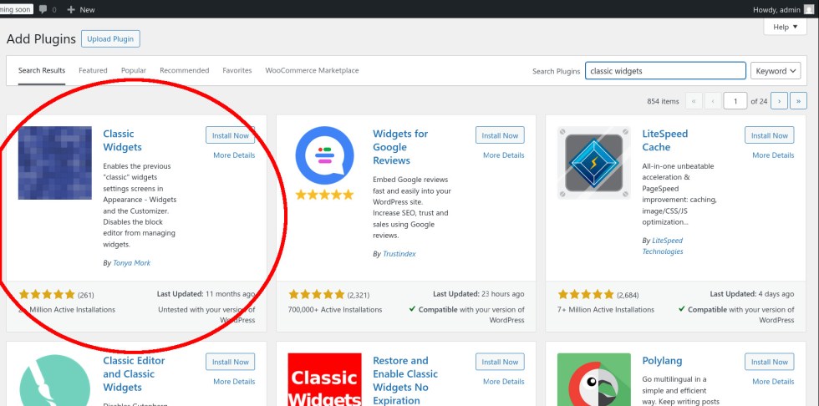
Task: Switch to the Popular tab
Action: pyautogui.click(x=134, y=70)
